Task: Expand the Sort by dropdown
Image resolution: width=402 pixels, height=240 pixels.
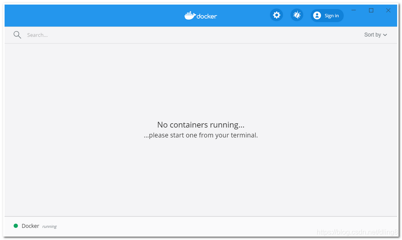Action: [x=376, y=35]
